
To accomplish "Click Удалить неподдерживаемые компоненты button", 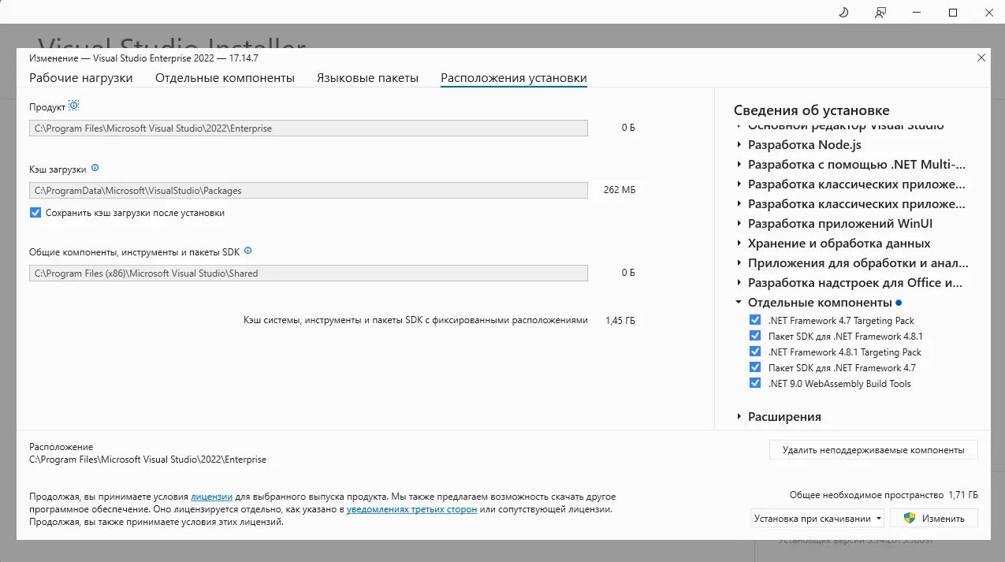I will click(873, 449).
